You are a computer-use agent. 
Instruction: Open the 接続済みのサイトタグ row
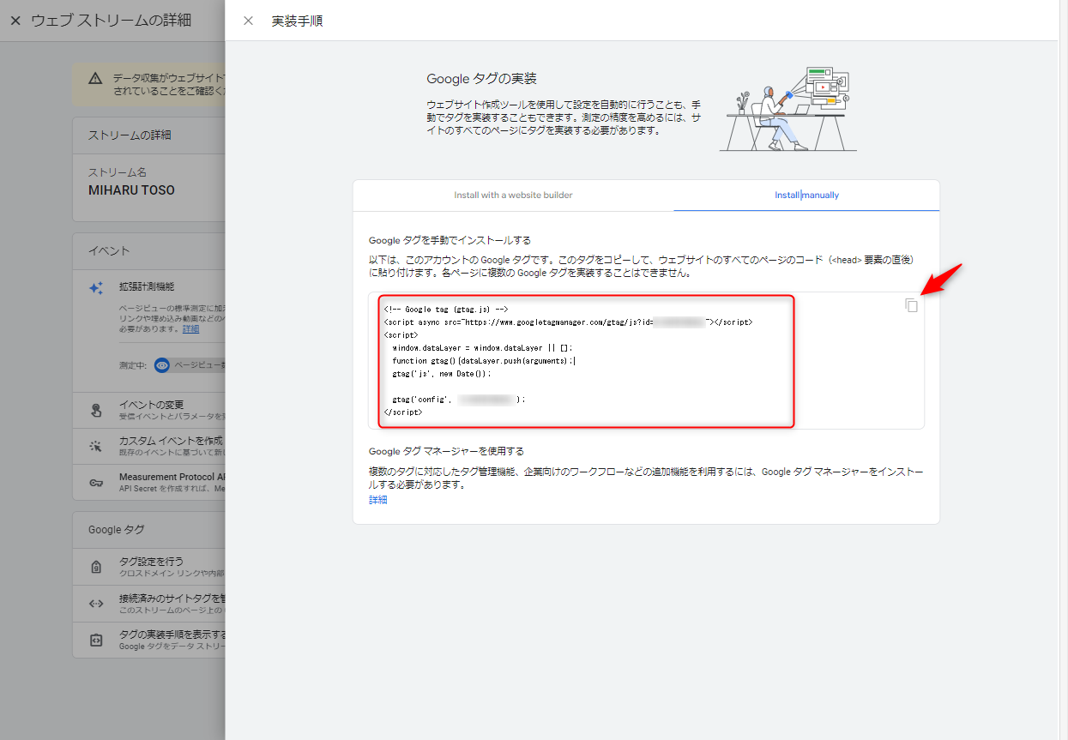(x=149, y=604)
